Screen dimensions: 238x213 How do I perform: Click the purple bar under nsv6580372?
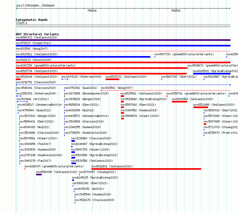coord(123,40)
